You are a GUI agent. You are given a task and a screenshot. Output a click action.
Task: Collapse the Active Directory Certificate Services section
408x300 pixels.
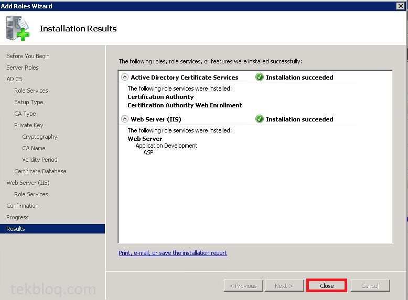125,77
